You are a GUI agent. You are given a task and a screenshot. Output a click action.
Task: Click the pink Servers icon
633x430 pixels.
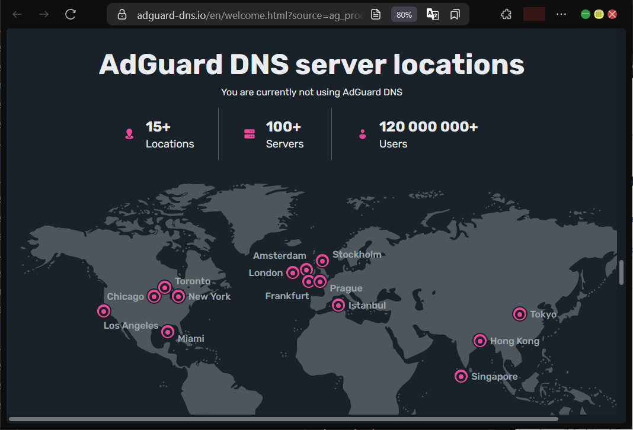pyautogui.click(x=250, y=134)
